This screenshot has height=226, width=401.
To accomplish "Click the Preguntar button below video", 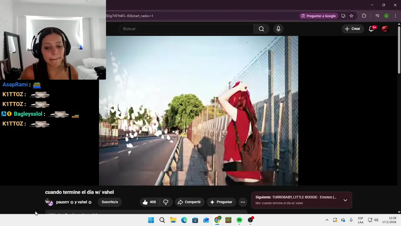I will [x=221, y=202].
